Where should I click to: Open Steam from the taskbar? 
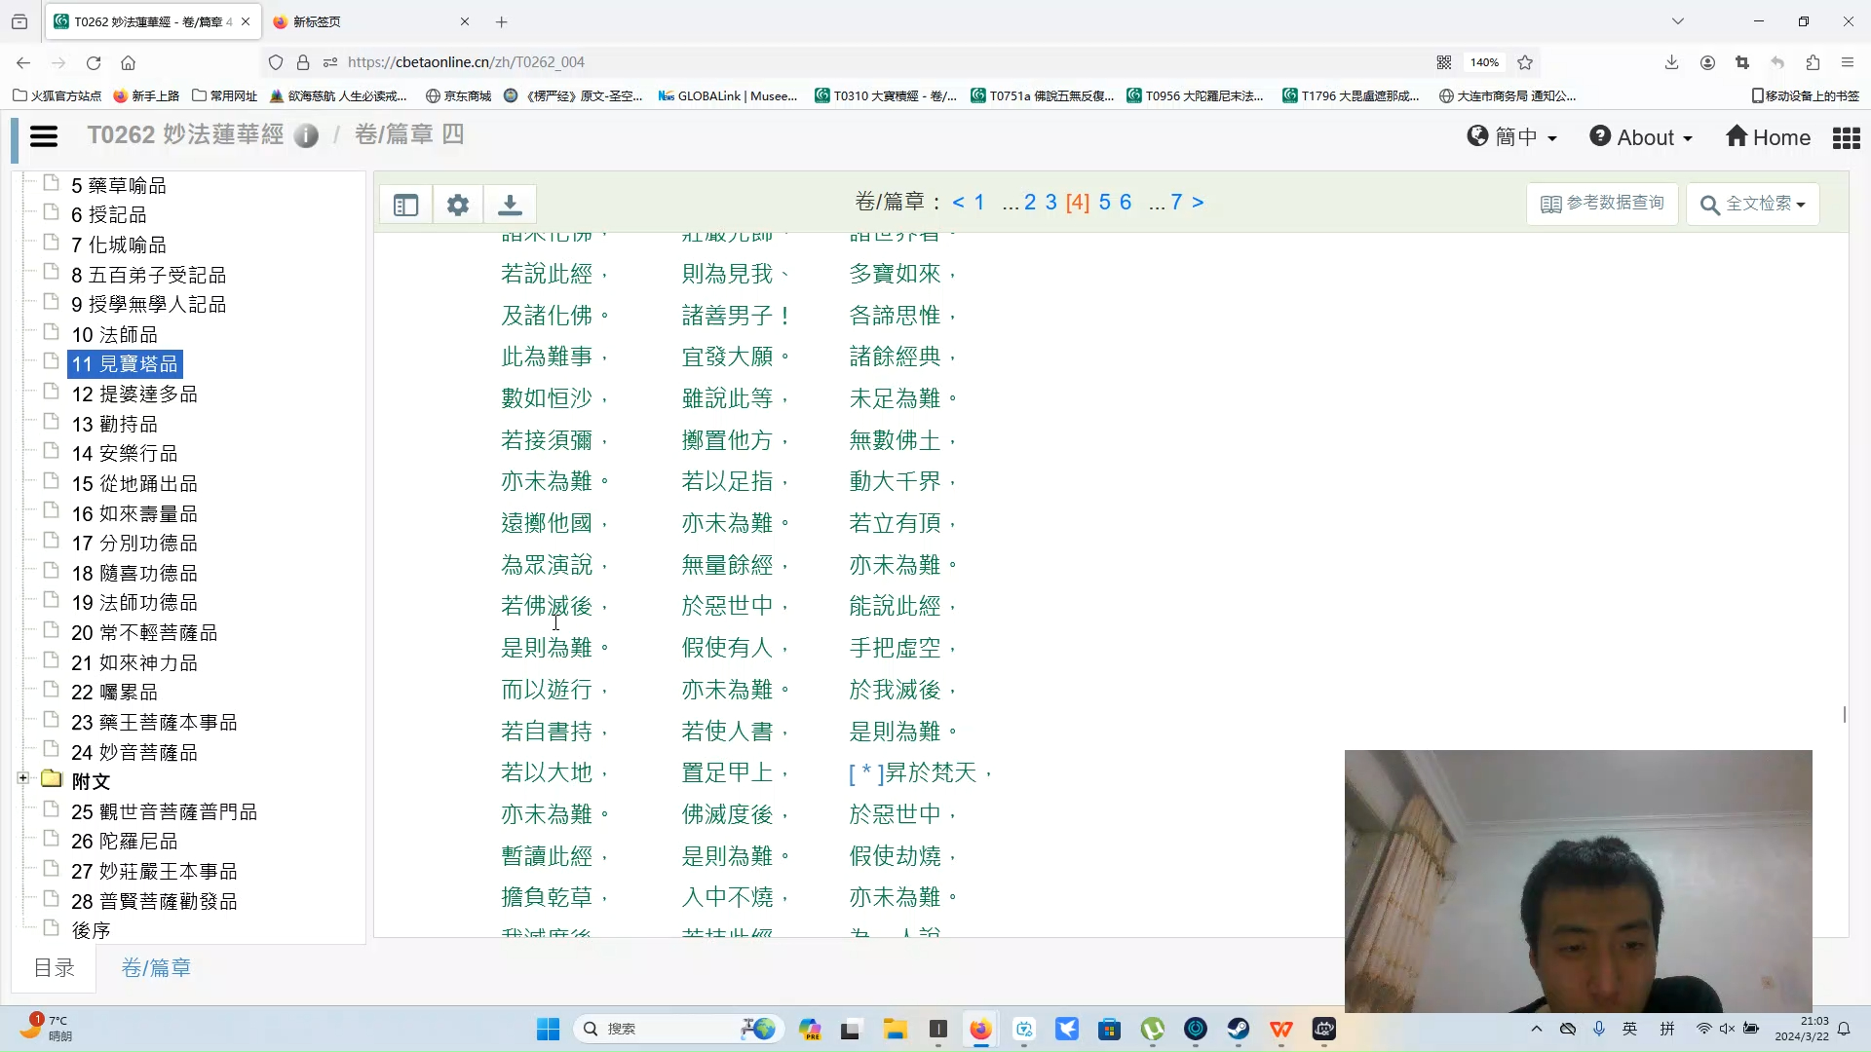pos(1238,1029)
